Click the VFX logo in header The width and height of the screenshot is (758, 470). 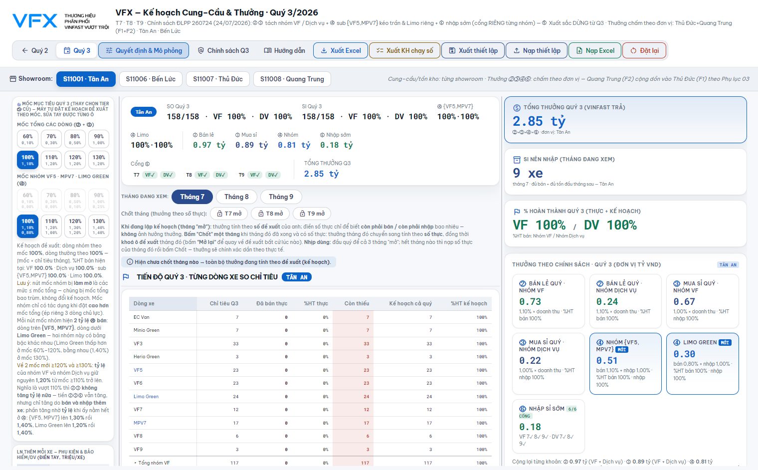[35, 21]
